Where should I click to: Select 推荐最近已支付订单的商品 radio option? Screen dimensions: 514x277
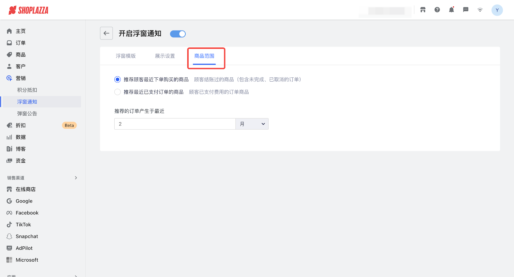point(118,92)
